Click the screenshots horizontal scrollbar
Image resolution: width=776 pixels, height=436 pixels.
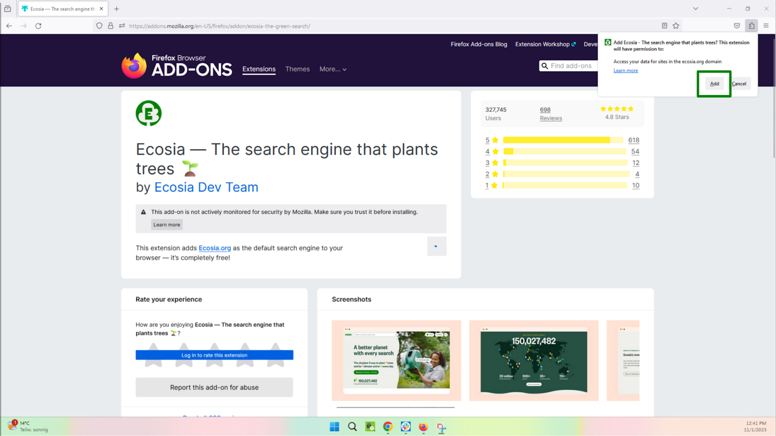(395, 407)
